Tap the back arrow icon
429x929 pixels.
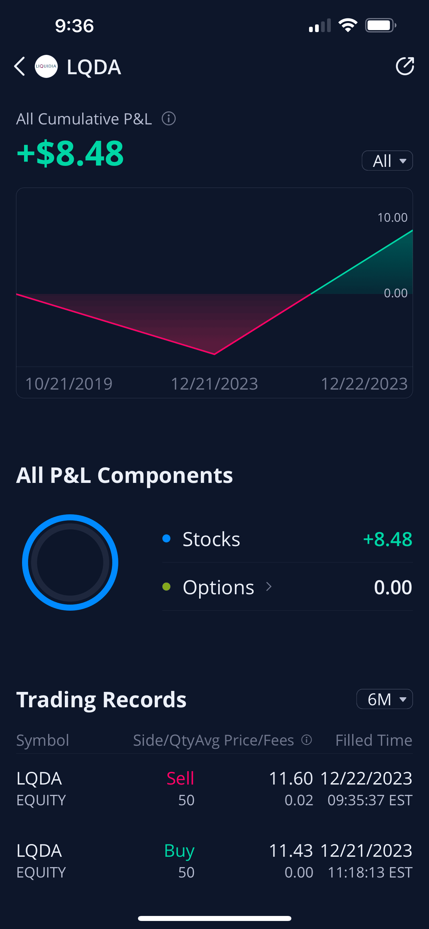click(20, 66)
